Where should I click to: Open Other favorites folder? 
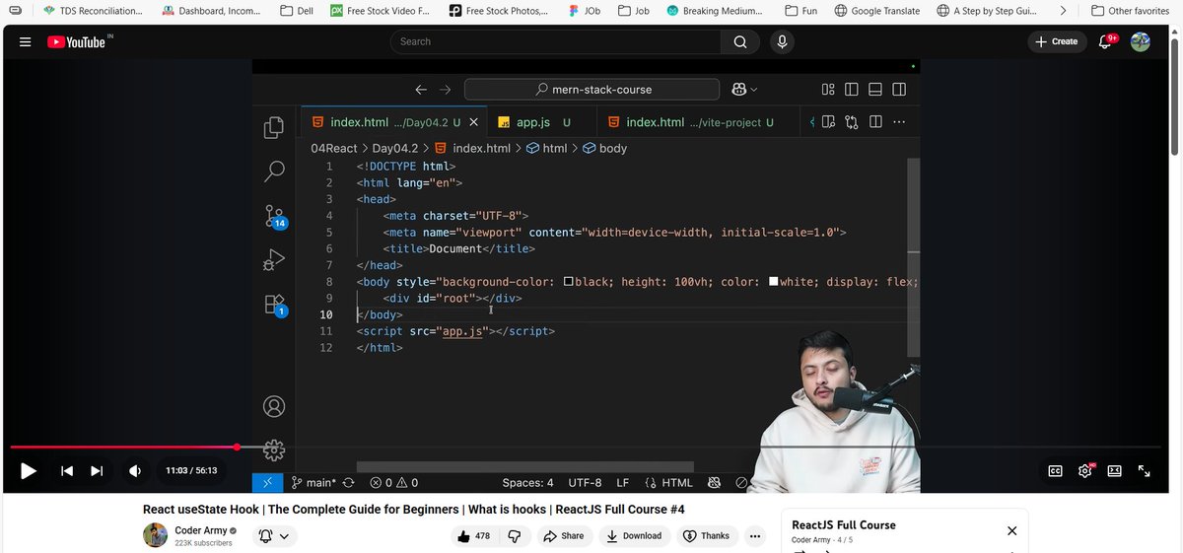click(1130, 11)
